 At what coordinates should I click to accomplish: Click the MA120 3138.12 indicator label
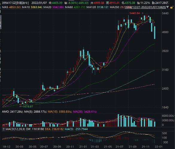pos(98,7)
